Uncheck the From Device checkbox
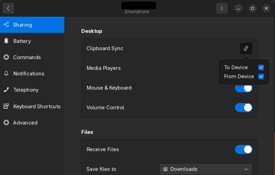Viewport: 275px width, 175px height. 261,76
